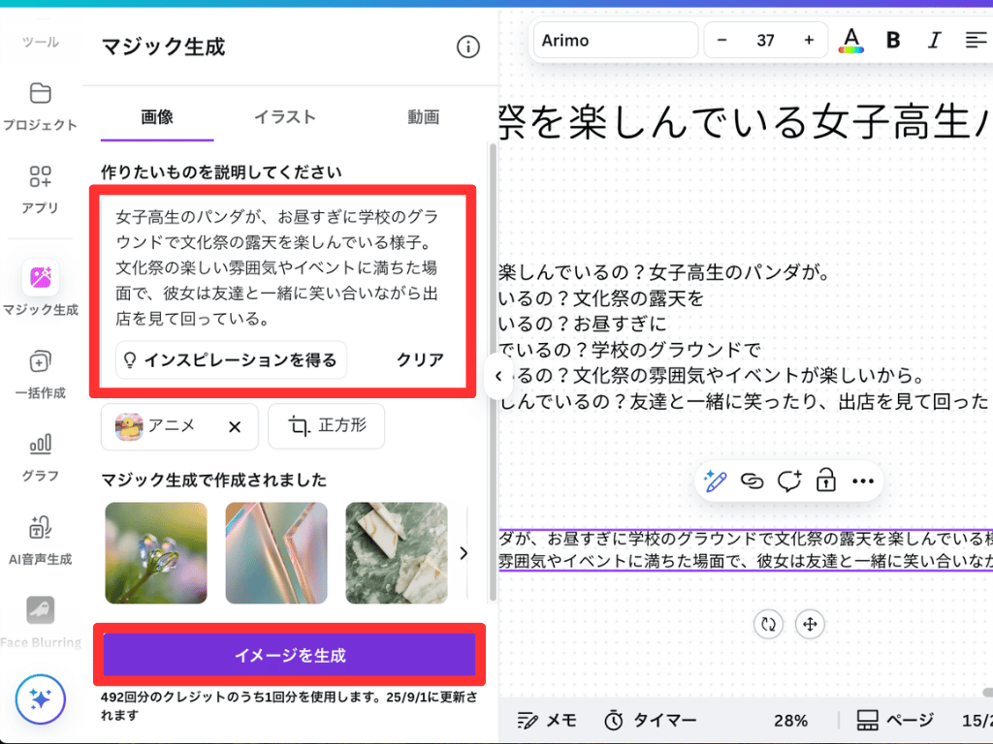The height and width of the screenshot is (744, 993).
Task: Open メモ notes in the bottom bar
Action: coord(546,720)
